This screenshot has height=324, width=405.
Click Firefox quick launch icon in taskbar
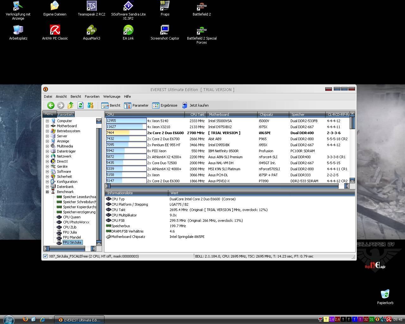tap(25, 320)
